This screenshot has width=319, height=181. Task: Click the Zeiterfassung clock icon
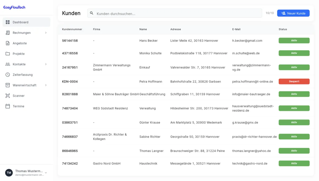pyautogui.click(x=8, y=74)
